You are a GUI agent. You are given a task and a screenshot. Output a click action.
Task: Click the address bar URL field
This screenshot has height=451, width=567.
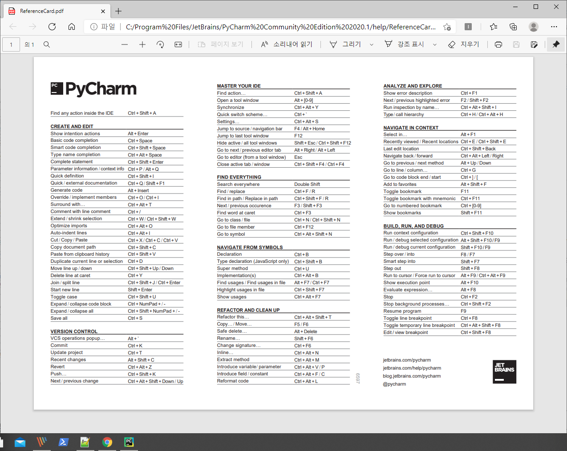click(280, 27)
